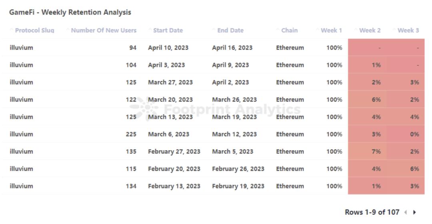
Task: Sort by Number Of New Users header
Action: pos(104,30)
